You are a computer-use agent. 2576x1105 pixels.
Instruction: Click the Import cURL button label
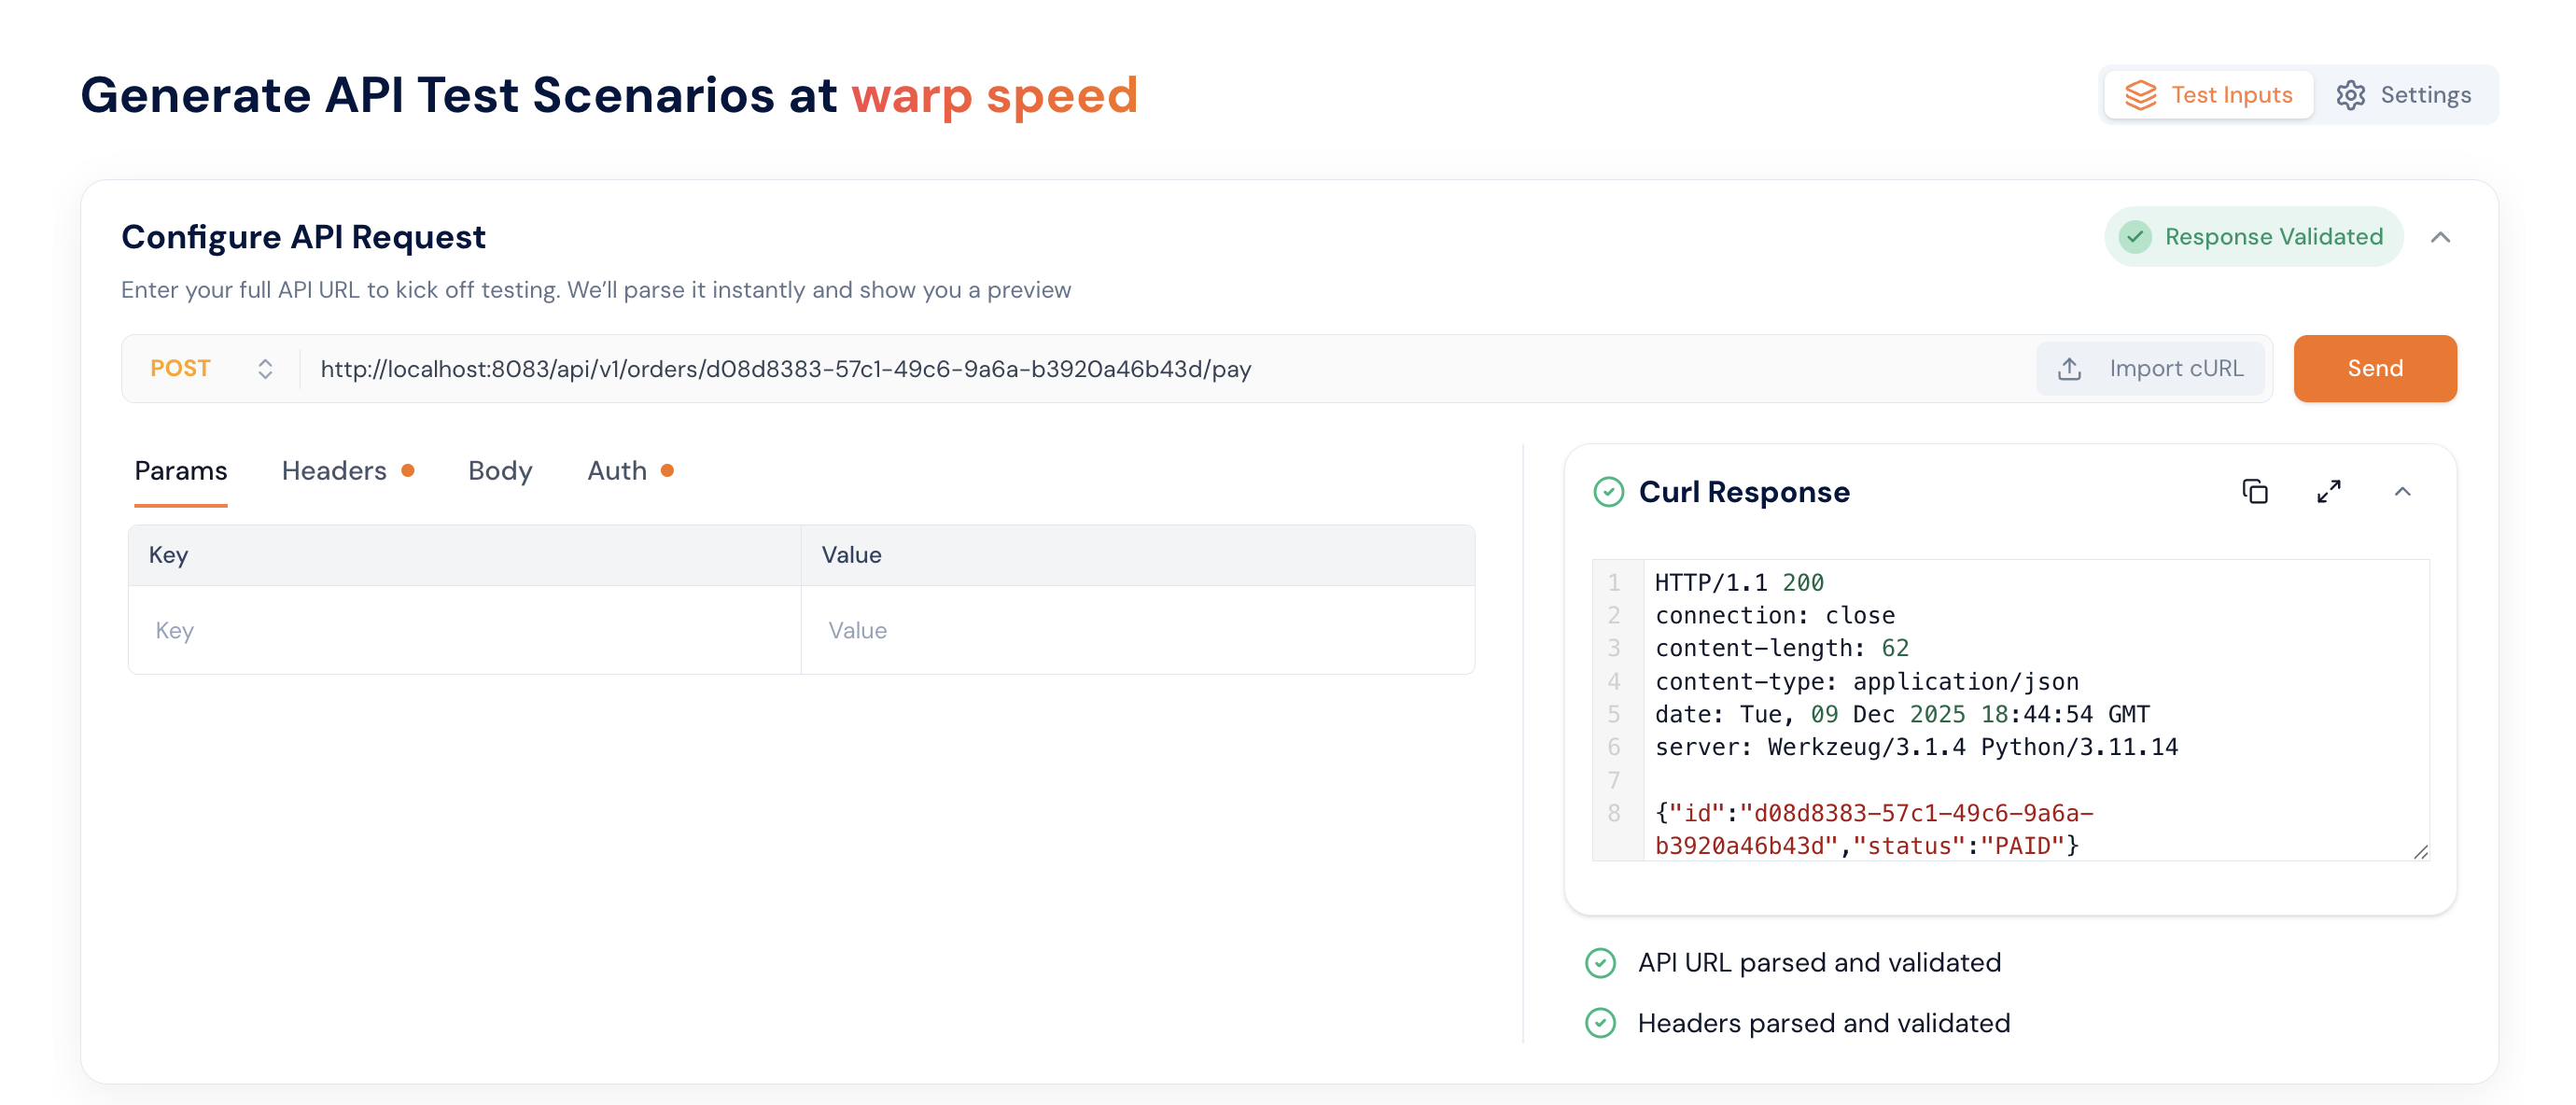click(x=2176, y=368)
